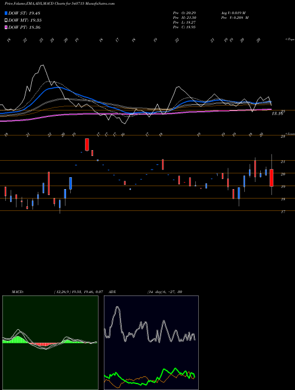This screenshot has width=295, height=390.
Task: Select the 'DOW ST: 19.48' legend text
Action: [24, 13]
